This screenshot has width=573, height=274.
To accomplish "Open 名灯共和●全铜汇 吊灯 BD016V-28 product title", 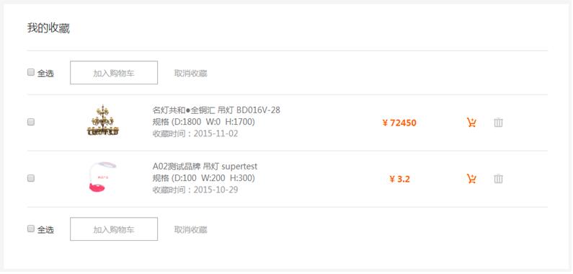I will (x=216, y=110).
